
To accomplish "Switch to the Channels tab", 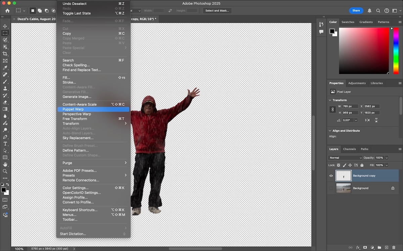I will [350, 149].
